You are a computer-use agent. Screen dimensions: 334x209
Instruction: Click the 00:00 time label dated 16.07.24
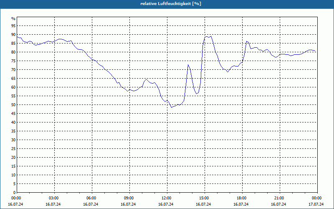(16, 198)
